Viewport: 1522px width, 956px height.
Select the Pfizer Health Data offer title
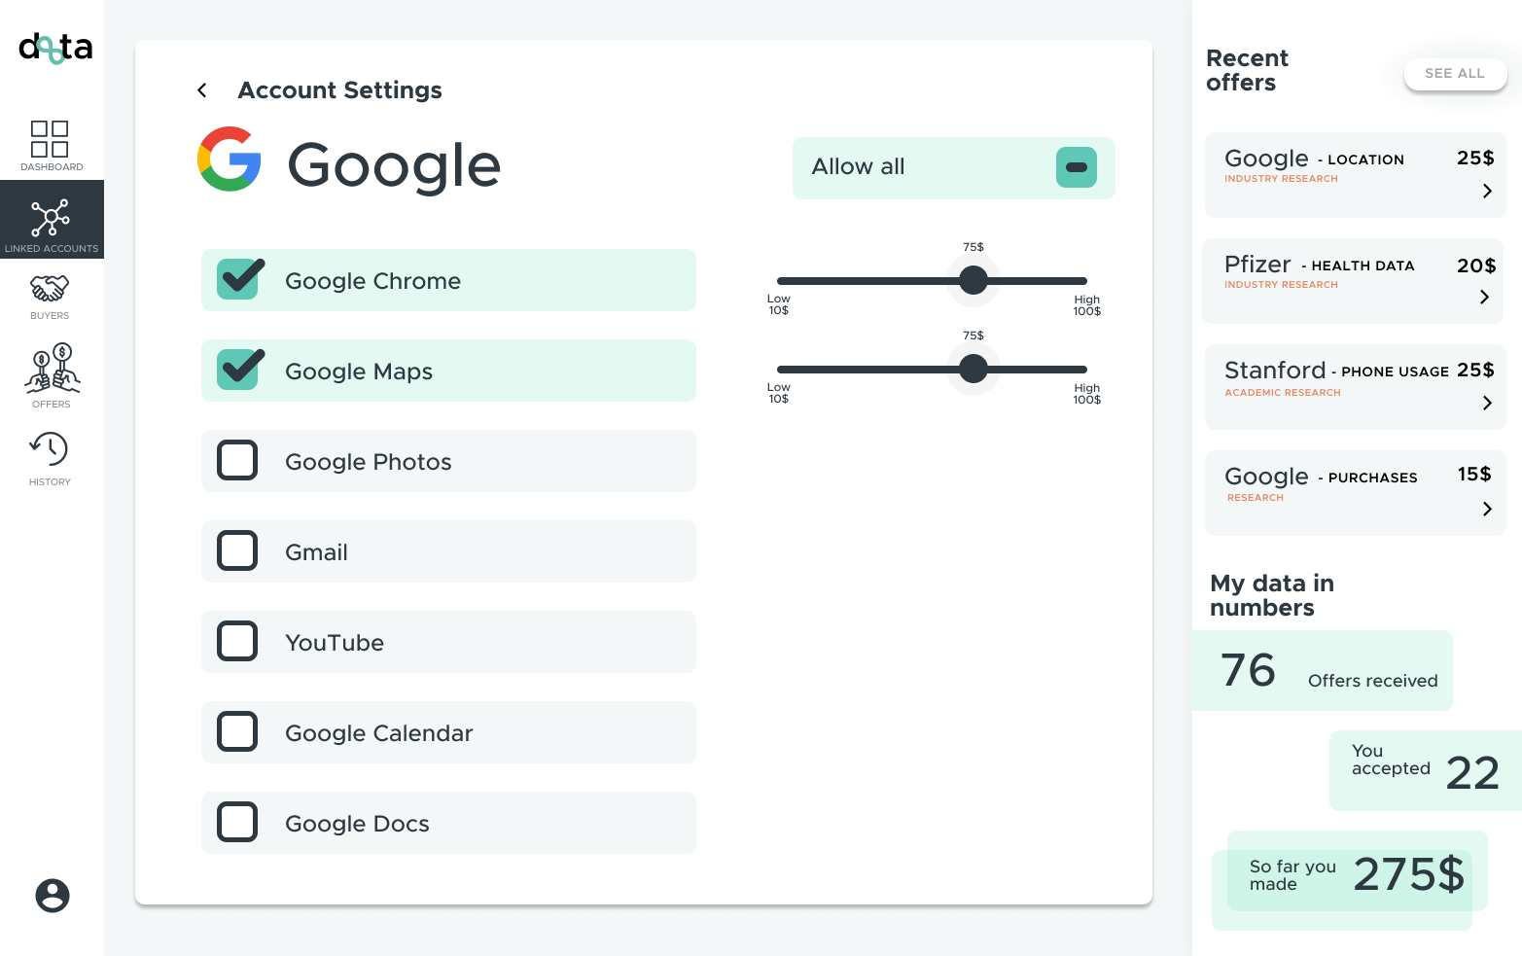coord(1319,265)
